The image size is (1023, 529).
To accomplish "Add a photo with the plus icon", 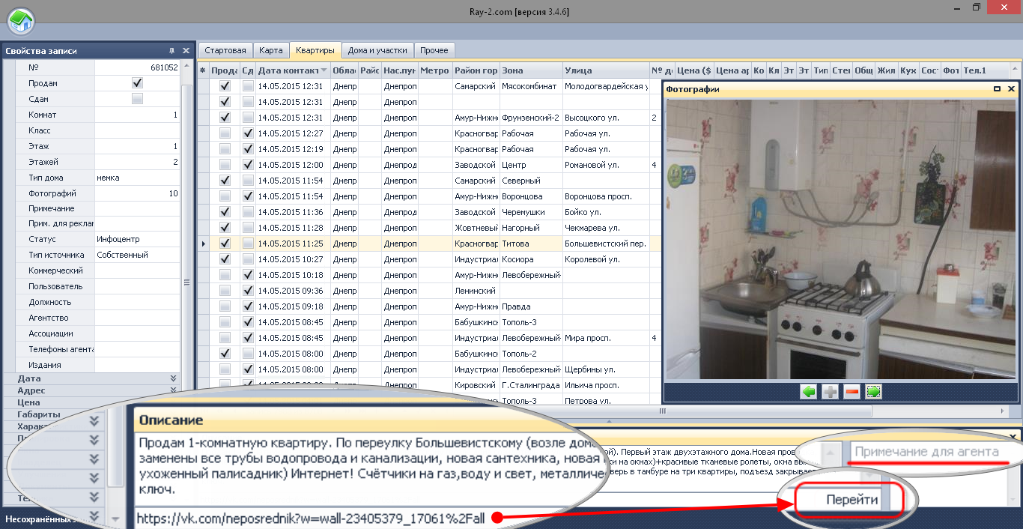I will point(831,392).
